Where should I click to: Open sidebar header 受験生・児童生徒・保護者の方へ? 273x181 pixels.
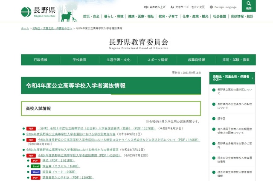tap(232, 78)
